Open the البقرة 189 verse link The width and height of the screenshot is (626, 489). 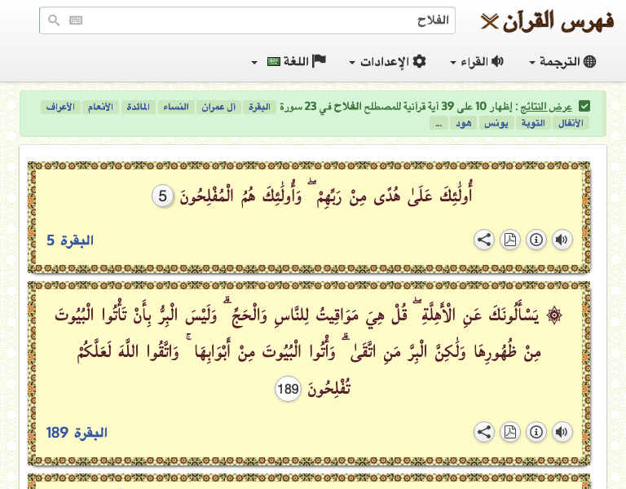click(x=77, y=432)
